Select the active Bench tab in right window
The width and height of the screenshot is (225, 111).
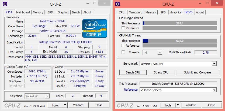pyautogui.click(x=189, y=12)
